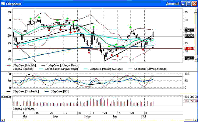Click the 26 date label on time axis
The width and height of the screenshot is (198, 122).
tap(80, 113)
